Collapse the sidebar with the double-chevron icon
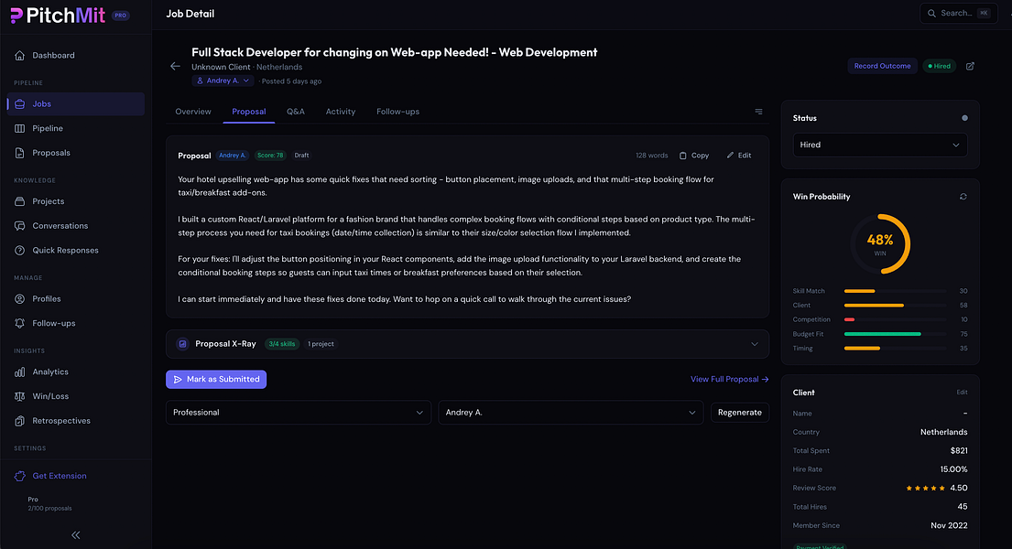Image resolution: width=1012 pixels, height=549 pixels. pos(75,535)
